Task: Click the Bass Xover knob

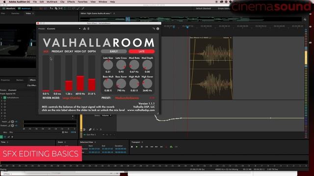Action: coord(121,84)
